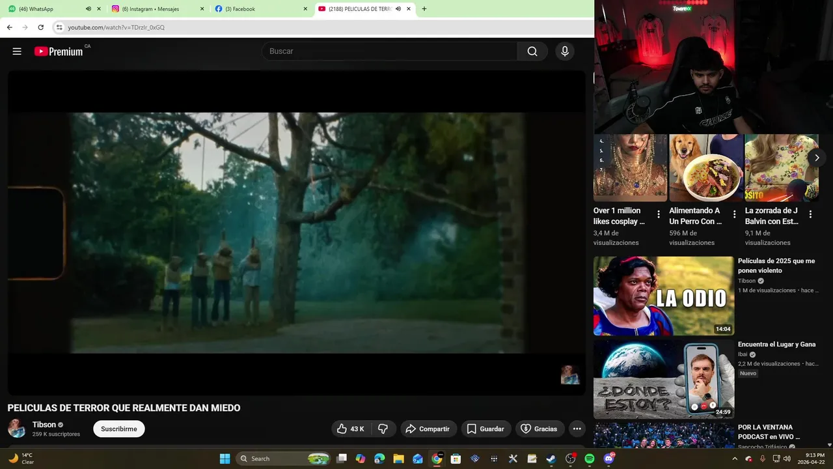
Task: Open Steam from the taskbar
Action: [551, 459]
